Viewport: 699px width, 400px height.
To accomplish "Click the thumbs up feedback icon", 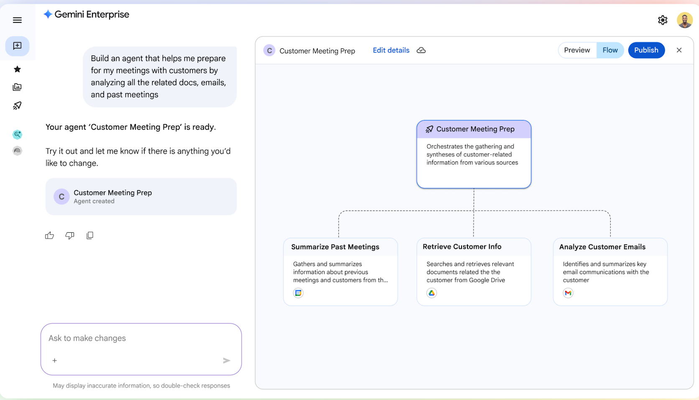I will pyautogui.click(x=49, y=236).
